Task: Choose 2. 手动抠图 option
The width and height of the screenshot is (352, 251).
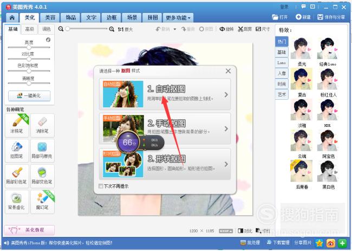Action: pos(165,128)
